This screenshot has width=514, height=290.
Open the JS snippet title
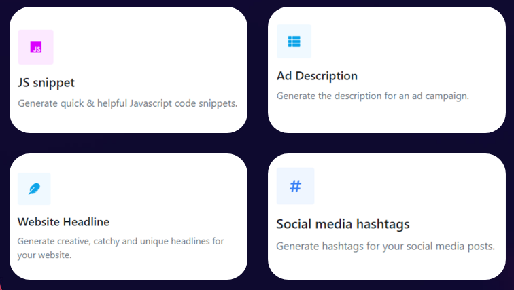[x=46, y=83]
